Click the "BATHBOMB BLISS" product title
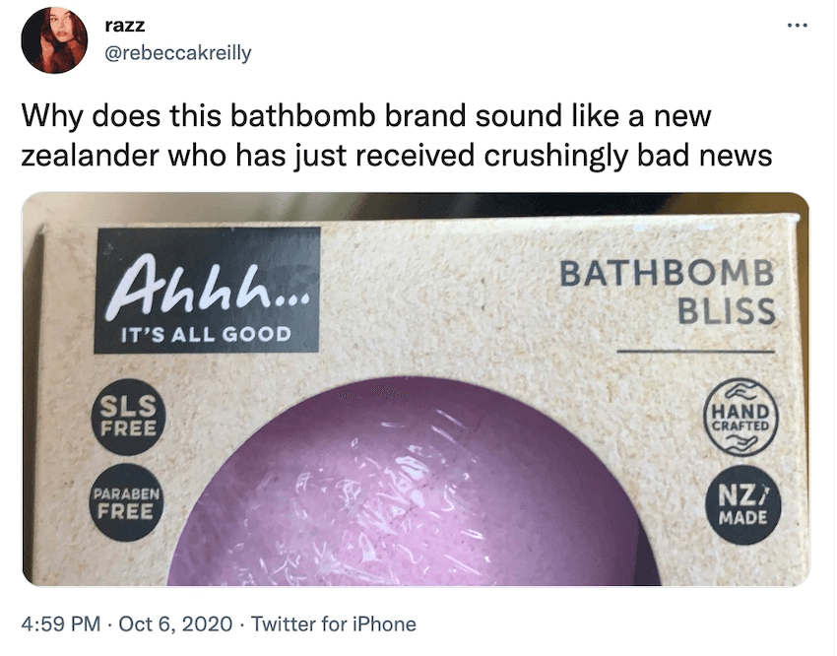The width and height of the screenshot is (837, 656). pyautogui.click(x=667, y=293)
